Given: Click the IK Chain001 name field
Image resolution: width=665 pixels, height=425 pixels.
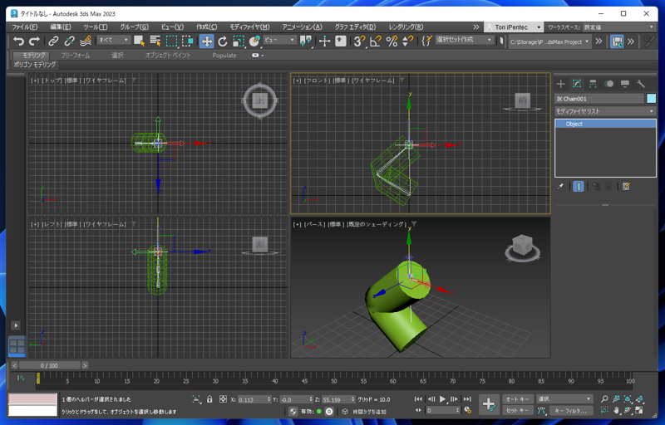Looking at the screenshot, I should (599, 99).
